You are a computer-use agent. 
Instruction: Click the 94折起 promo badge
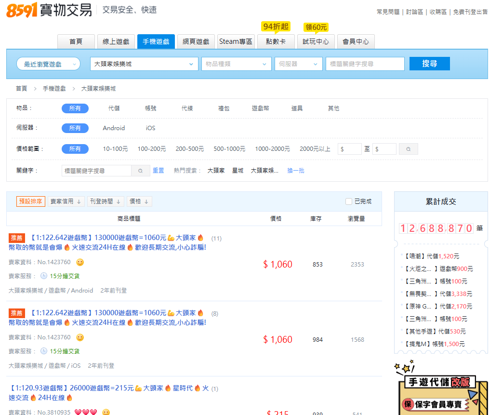pyautogui.click(x=276, y=27)
